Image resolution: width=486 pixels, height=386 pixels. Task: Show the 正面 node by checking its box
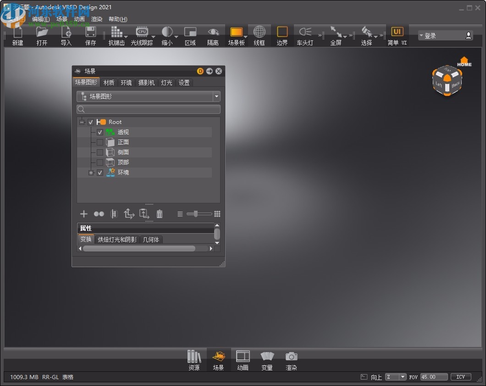tap(100, 142)
